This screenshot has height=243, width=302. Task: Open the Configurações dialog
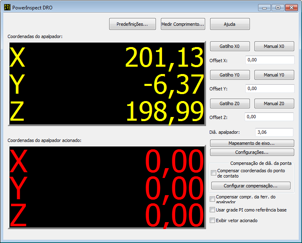tap(252, 152)
